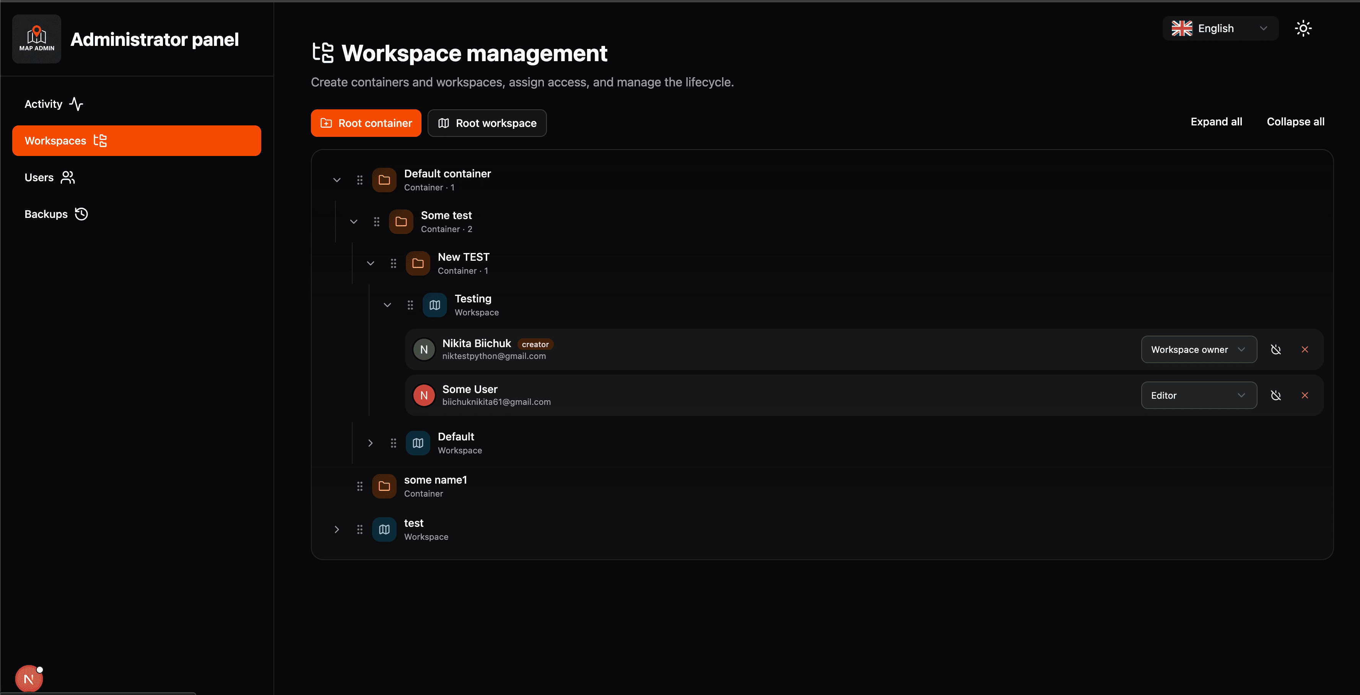This screenshot has width=1360, height=695.
Task: Click the Default workspace map icon
Action: pos(418,443)
